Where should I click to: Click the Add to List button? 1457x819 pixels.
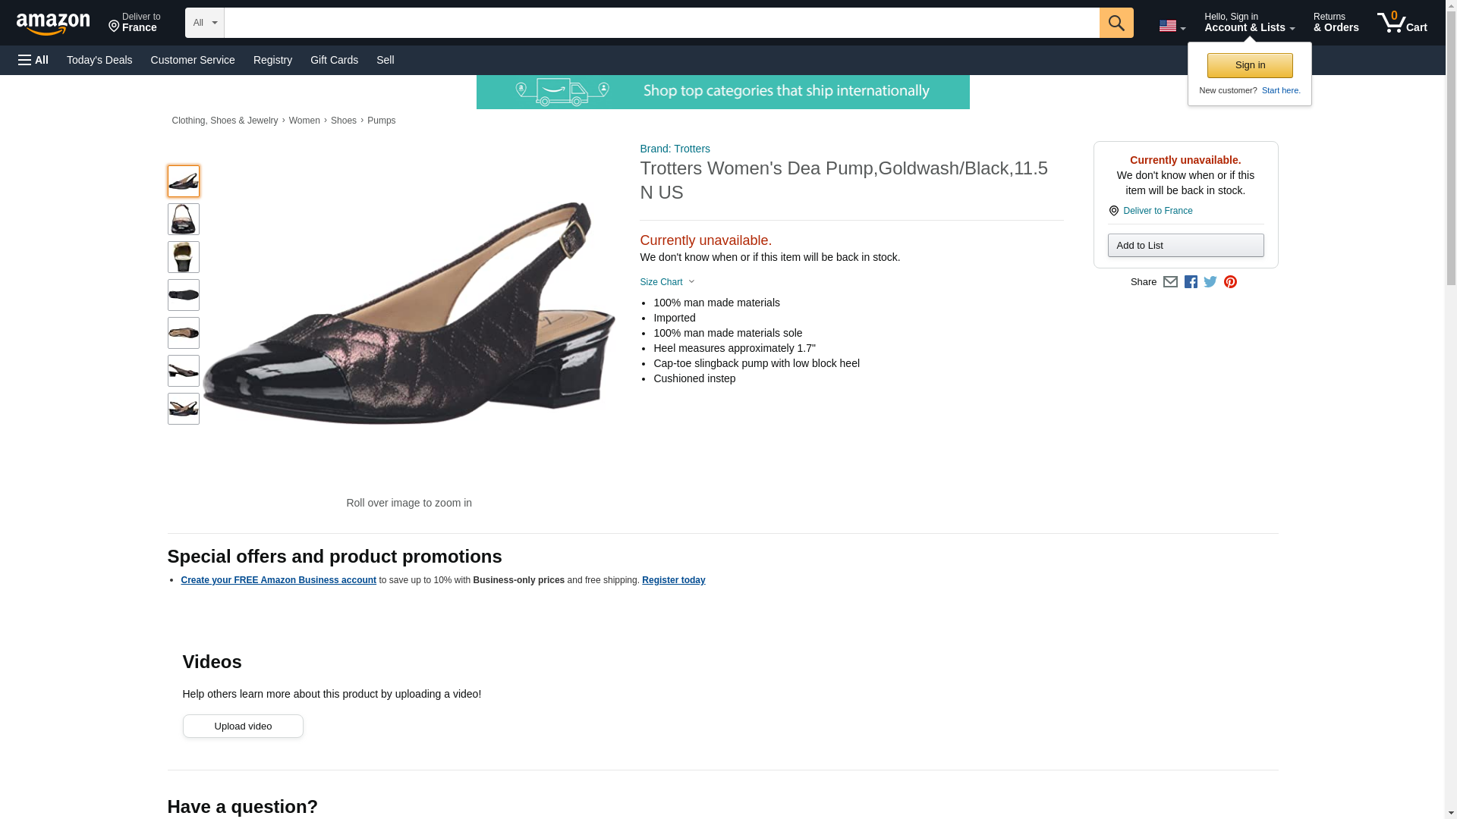pos(1185,245)
